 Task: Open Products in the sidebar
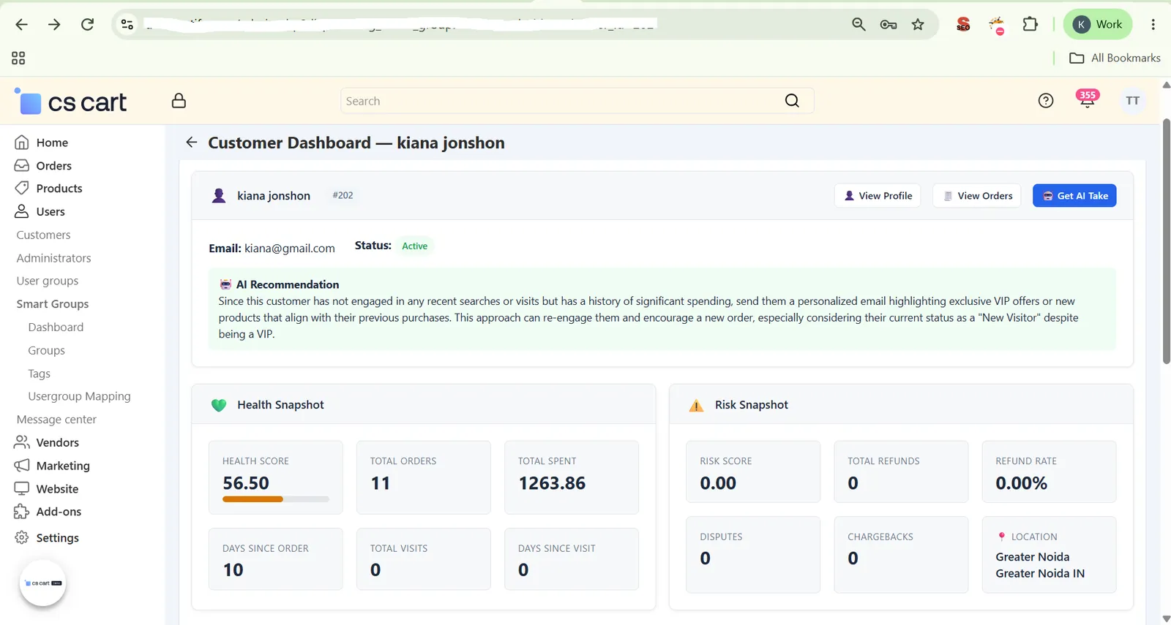(x=48, y=189)
